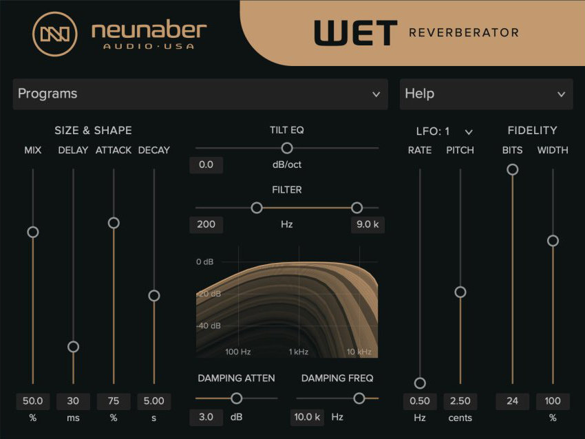The image size is (585, 439).
Task: Select the BITS value field showing 24
Action: pos(512,401)
